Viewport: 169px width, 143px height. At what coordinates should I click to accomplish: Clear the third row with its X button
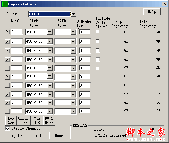pos(8,51)
